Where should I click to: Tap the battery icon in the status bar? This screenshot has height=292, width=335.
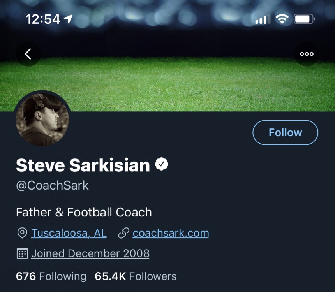pos(304,19)
